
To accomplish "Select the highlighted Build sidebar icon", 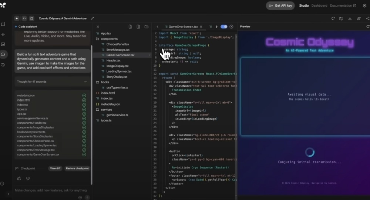I will 3,54.
